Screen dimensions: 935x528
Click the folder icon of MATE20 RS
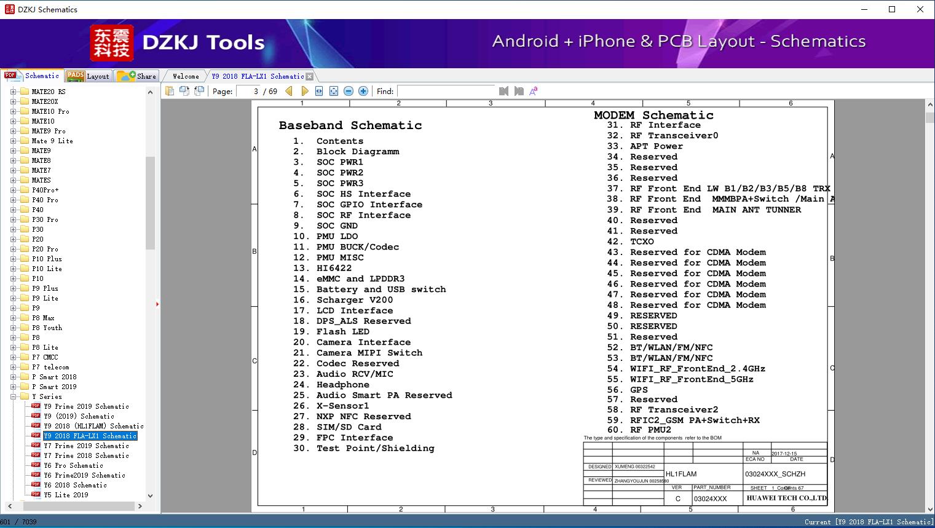[x=25, y=92]
